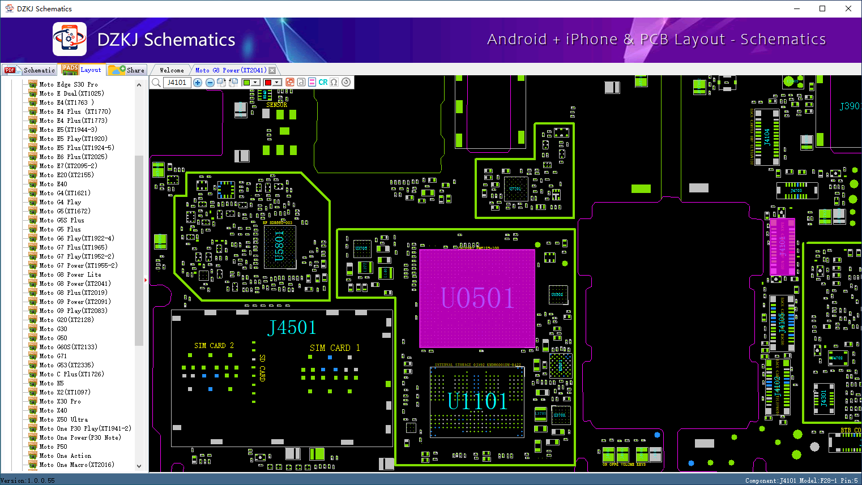Open Moto Edge S30 Pro in the tree
This screenshot has width=862, height=485.
[x=69, y=84]
